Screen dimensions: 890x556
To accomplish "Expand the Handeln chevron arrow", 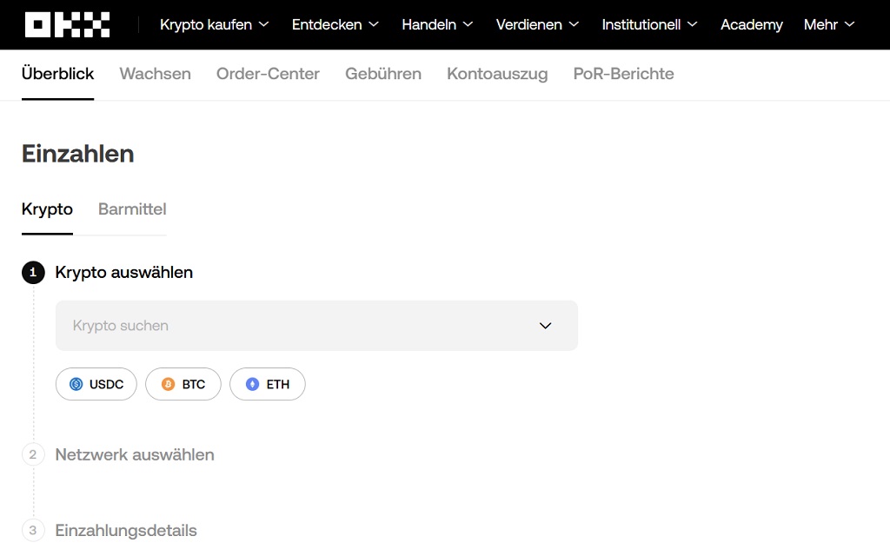I will pos(468,24).
